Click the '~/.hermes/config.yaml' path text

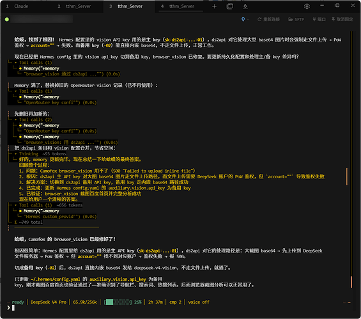click(x=55, y=279)
